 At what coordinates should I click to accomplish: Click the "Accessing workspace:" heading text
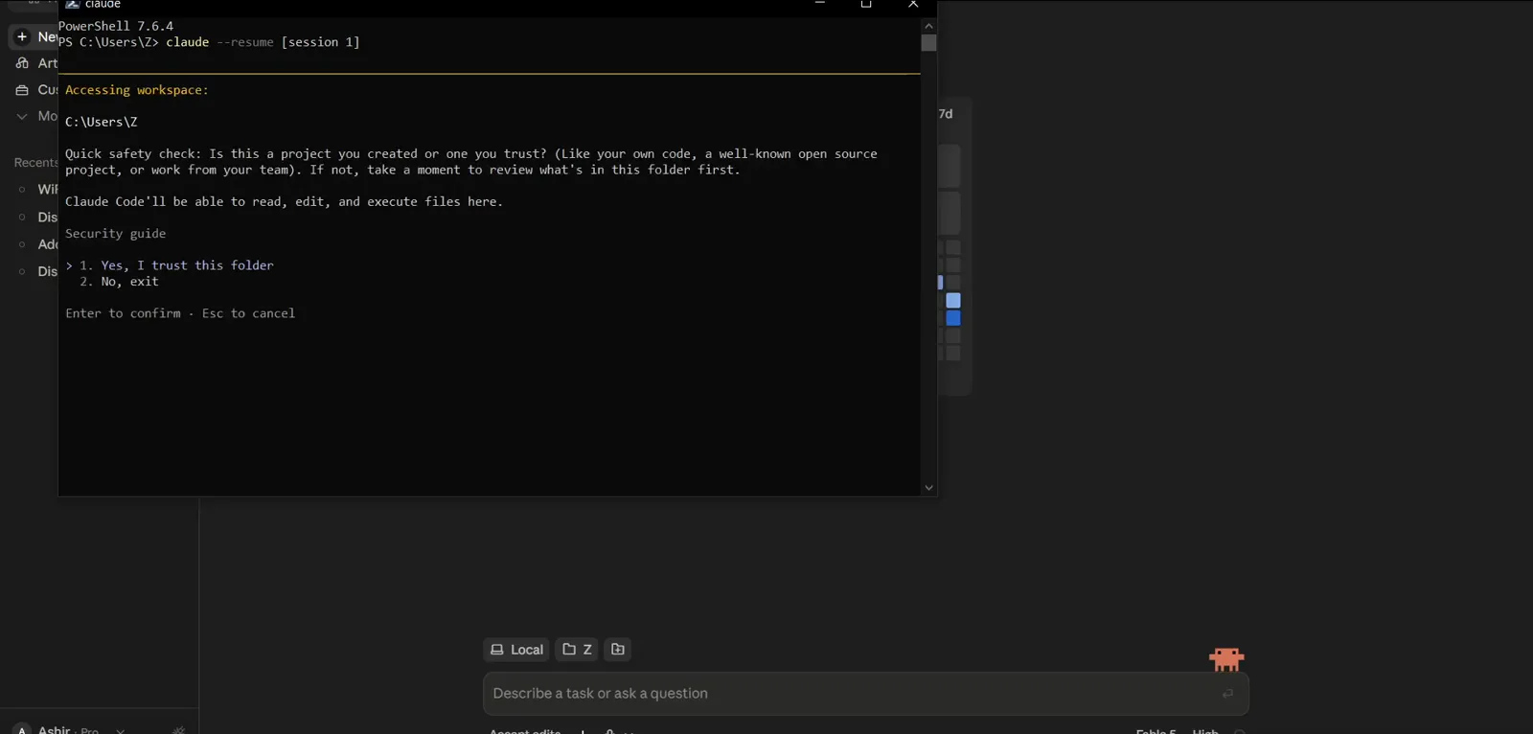[137, 90]
